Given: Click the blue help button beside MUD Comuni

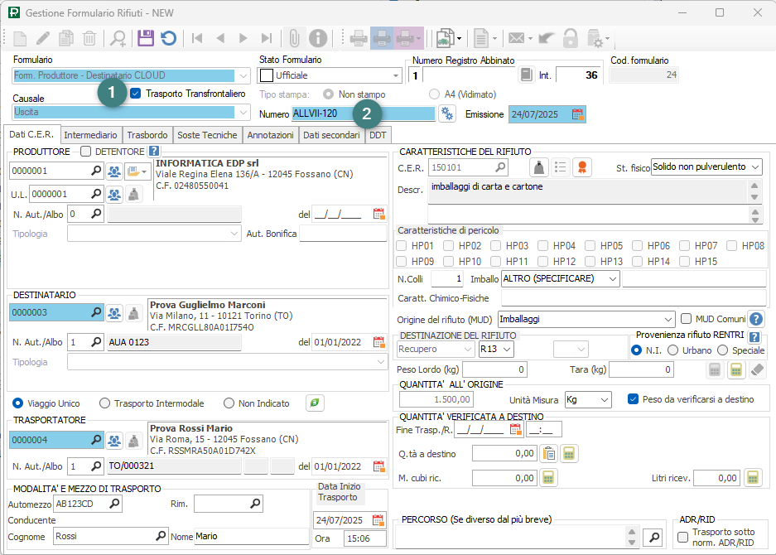Looking at the screenshot, I should [755, 319].
